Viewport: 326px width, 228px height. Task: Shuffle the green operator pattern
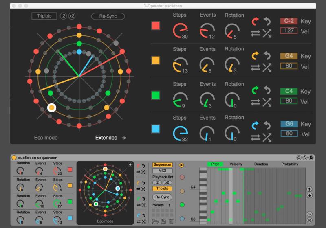pos(267,102)
